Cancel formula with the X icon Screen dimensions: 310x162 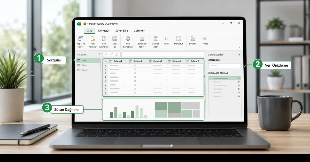click(x=106, y=54)
